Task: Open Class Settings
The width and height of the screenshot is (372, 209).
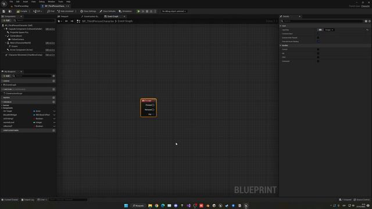Action: click(88, 11)
